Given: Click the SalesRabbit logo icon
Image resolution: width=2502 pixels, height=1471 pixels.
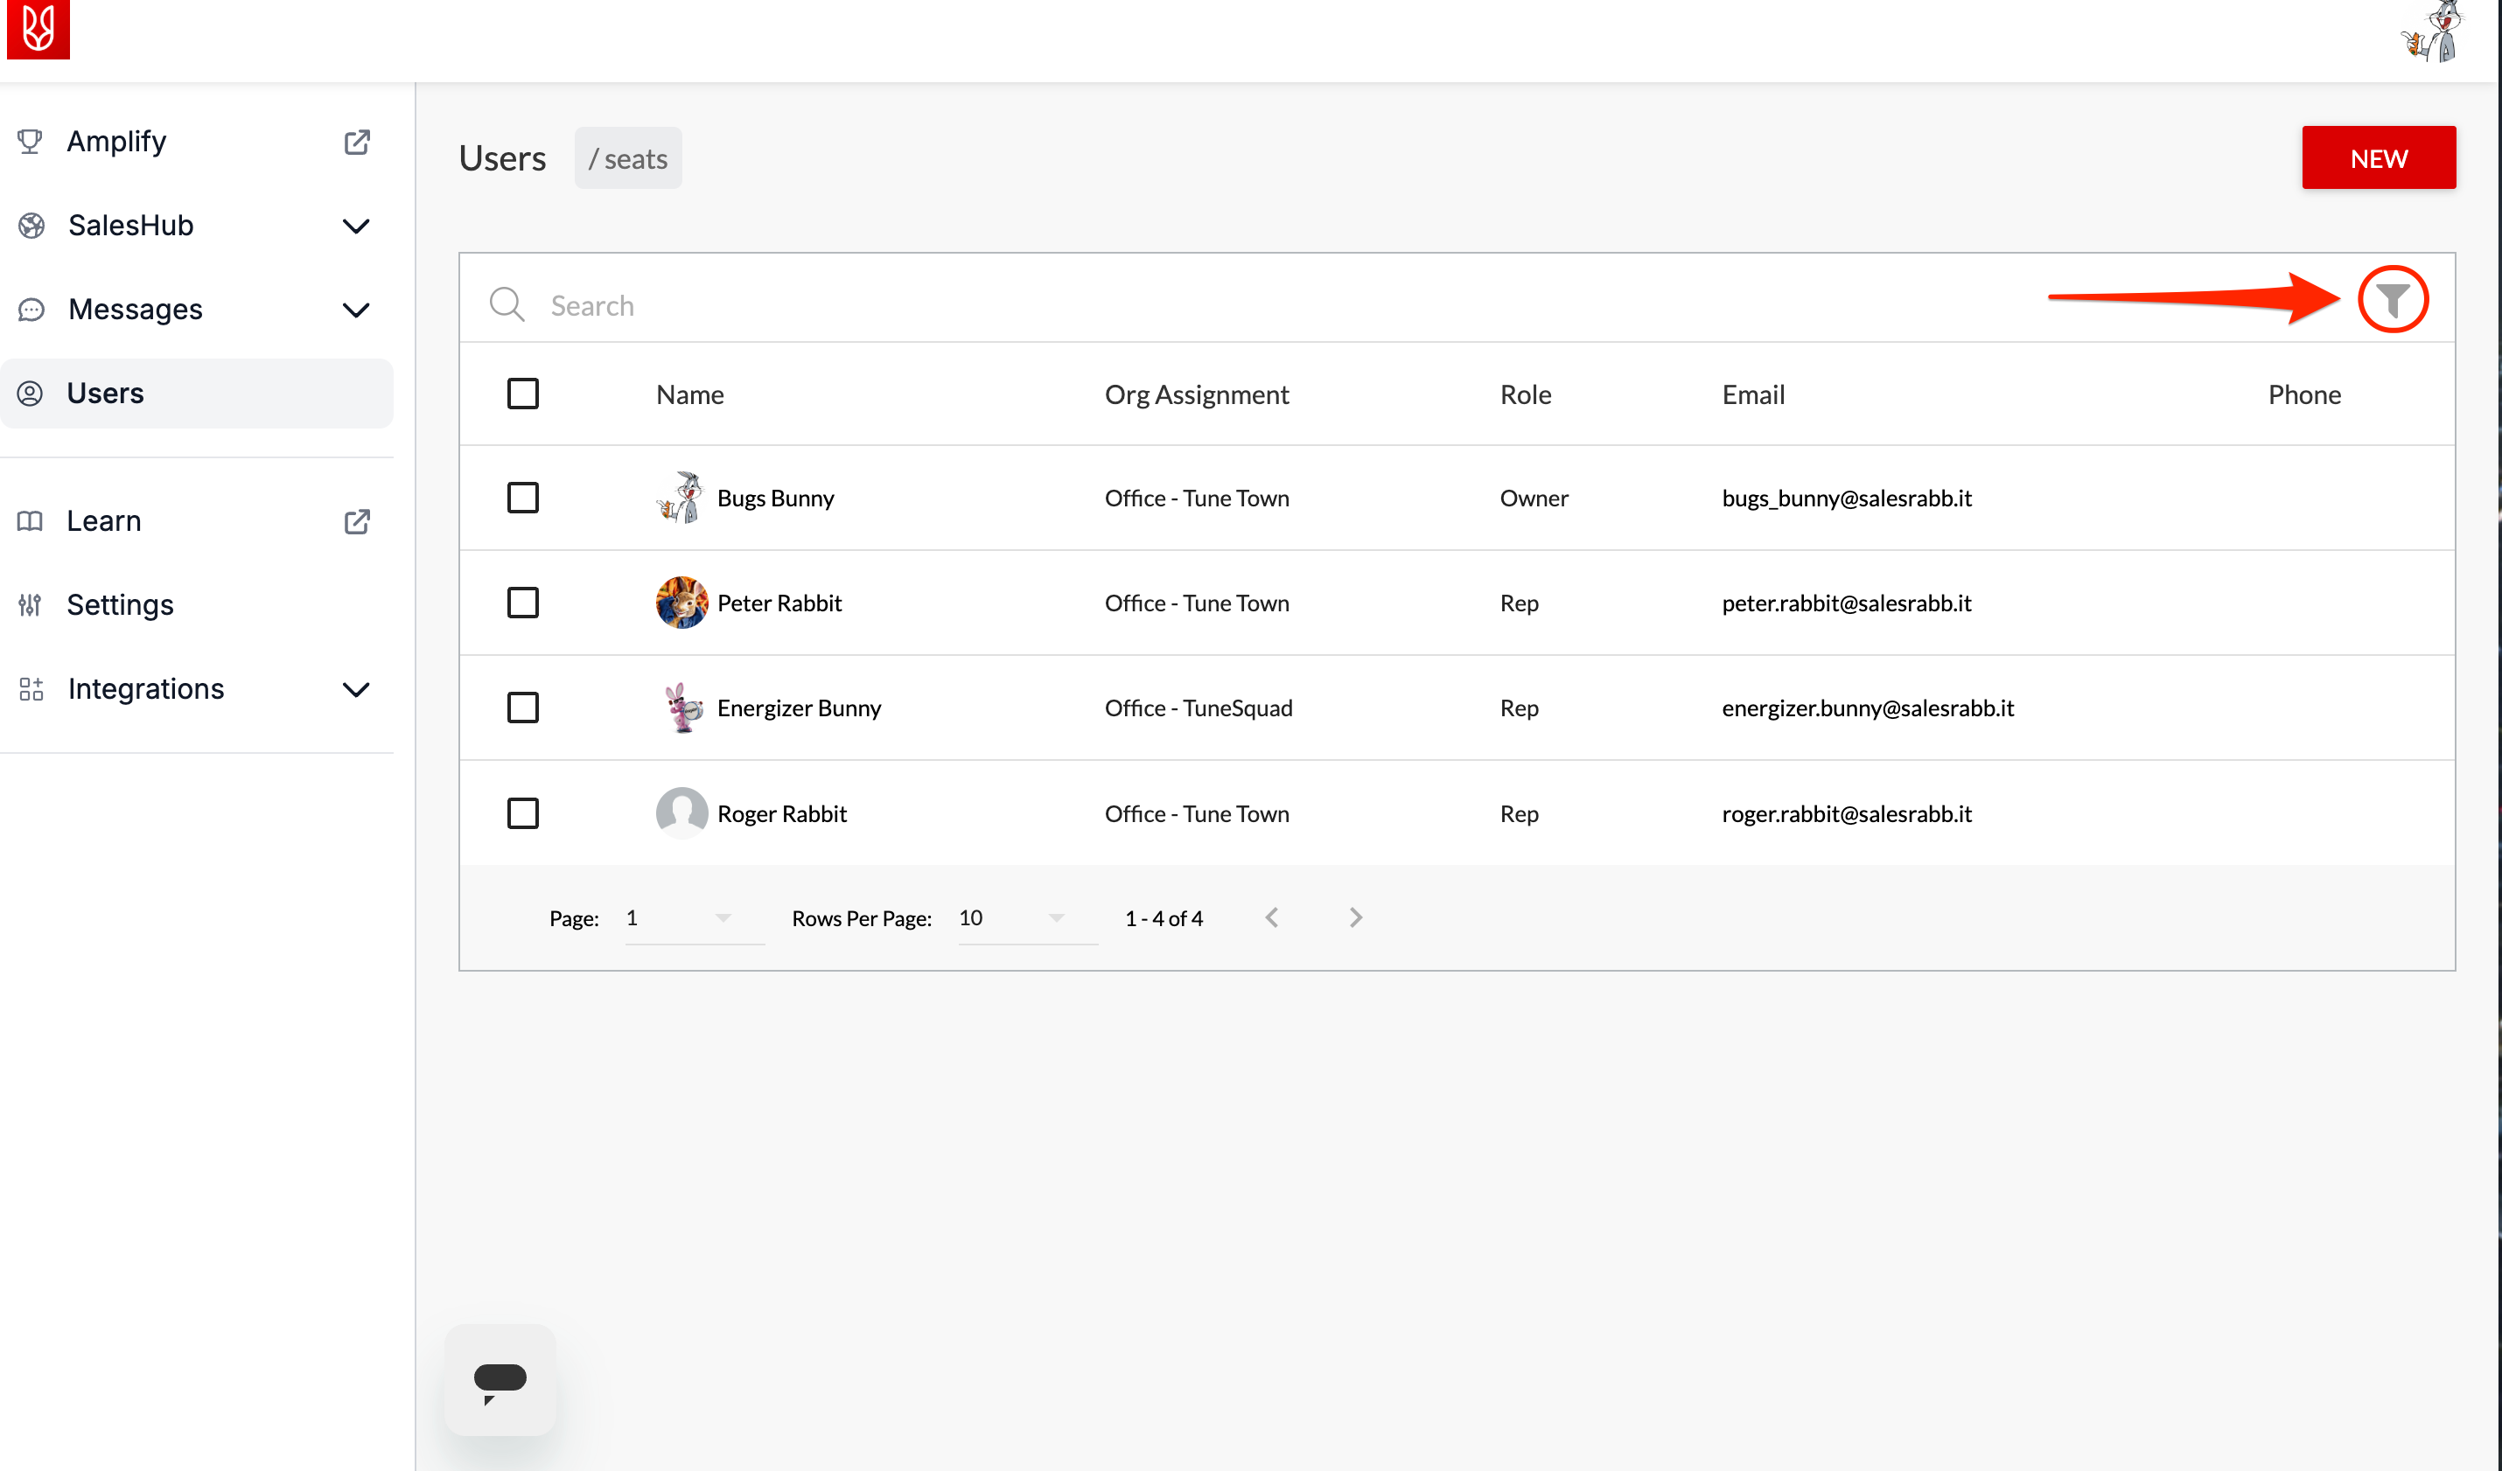Looking at the screenshot, I should 38,28.
